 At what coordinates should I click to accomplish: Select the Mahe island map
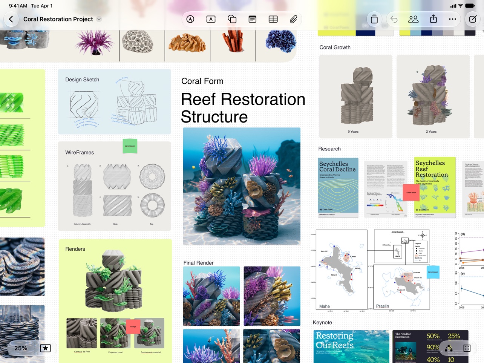pos(342,270)
